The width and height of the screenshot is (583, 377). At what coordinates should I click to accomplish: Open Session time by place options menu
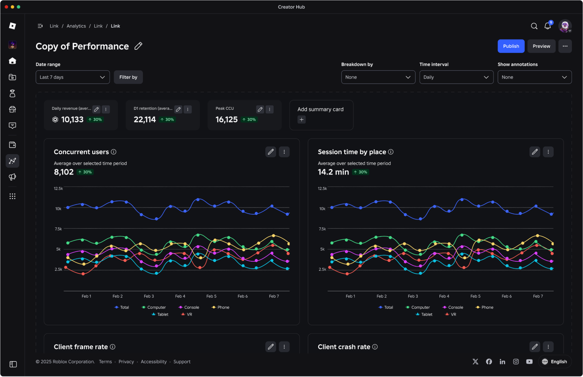[548, 152]
